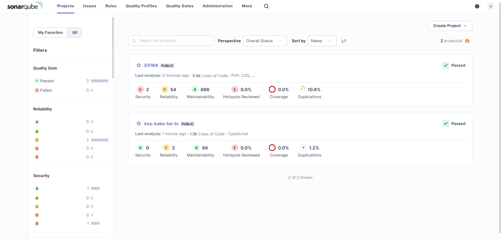Go to the Quality Gates tab
This screenshot has width=501, height=239.
click(x=179, y=6)
